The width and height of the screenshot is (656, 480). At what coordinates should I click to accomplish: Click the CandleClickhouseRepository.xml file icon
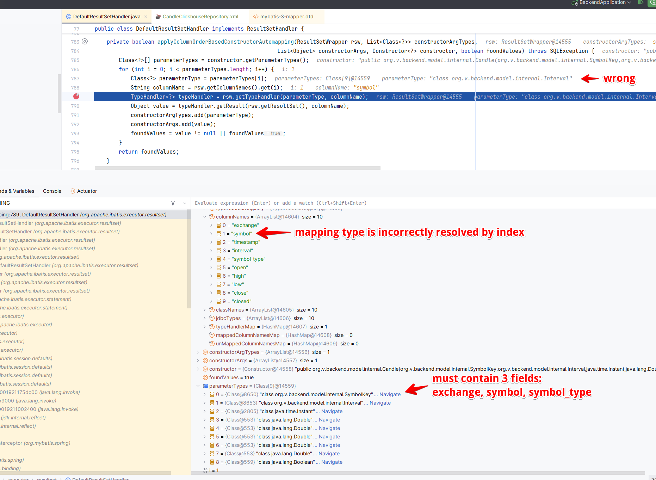(x=158, y=17)
